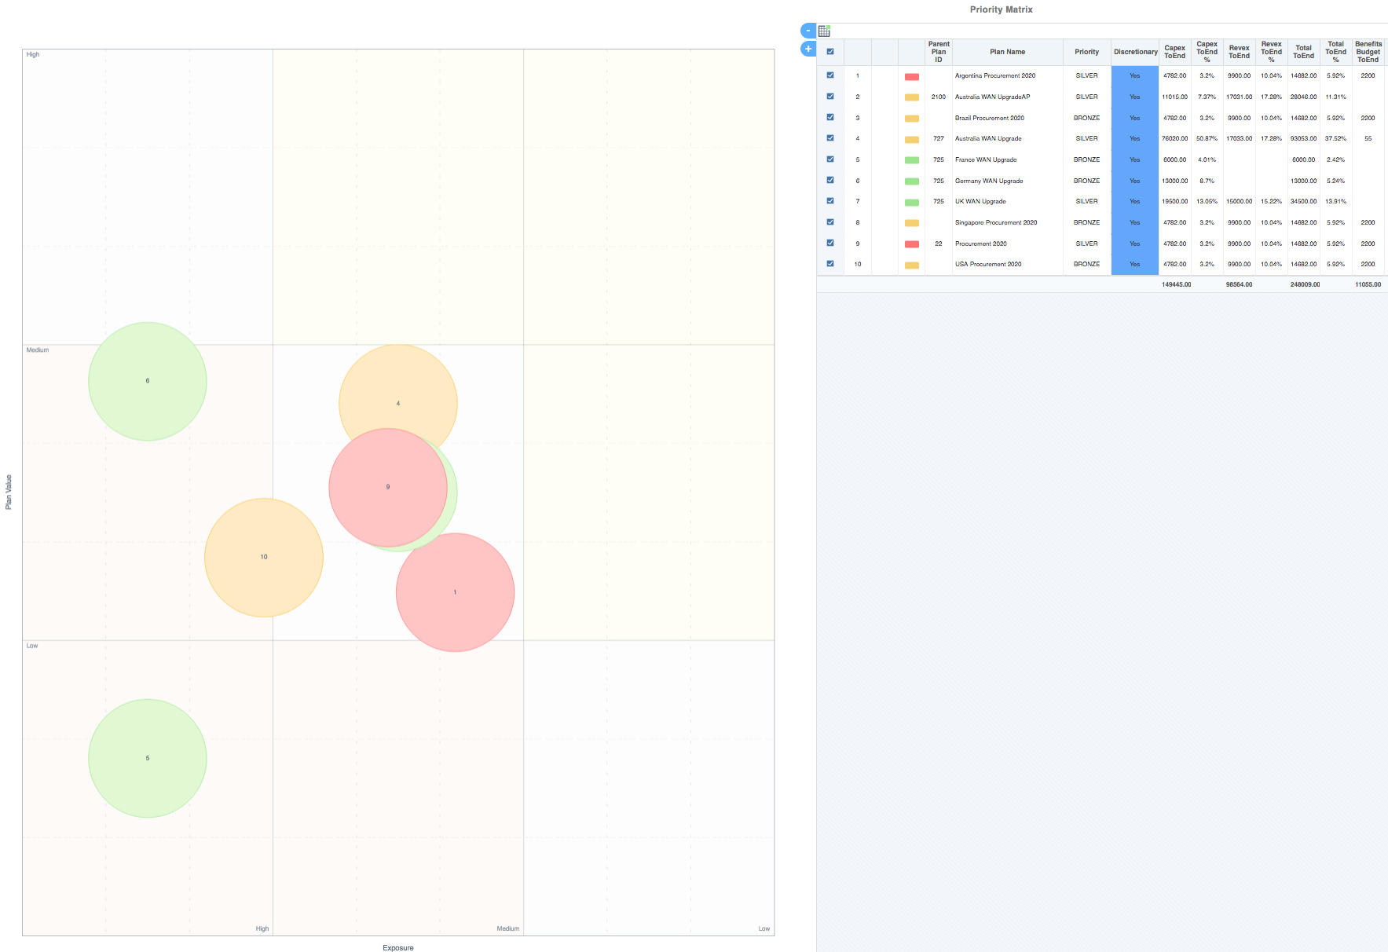Click red status swatch for Argentina Procurement 2020
This screenshot has width=1388, height=952.
(912, 77)
